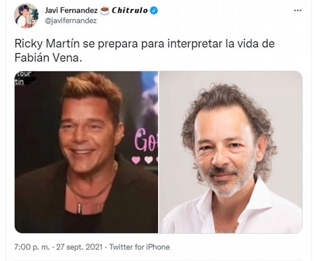This screenshot has width=314, height=261.
Task: Click the second pink heart in the left photo
Action: [x=148, y=160]
